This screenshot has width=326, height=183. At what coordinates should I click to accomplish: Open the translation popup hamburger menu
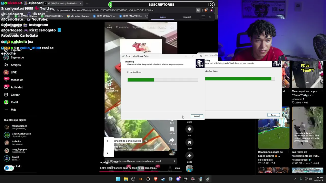pyautogui.click(x=203, y=17)
